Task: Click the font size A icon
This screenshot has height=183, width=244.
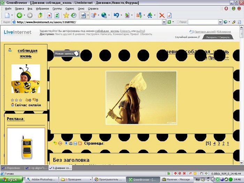Action: pos(150,15)
